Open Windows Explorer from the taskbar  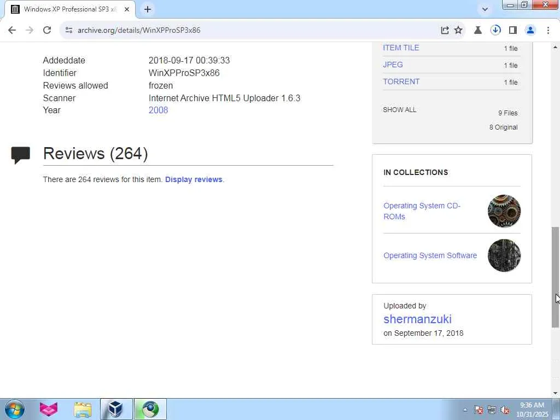pyautogui.click(x=83, y=409)
